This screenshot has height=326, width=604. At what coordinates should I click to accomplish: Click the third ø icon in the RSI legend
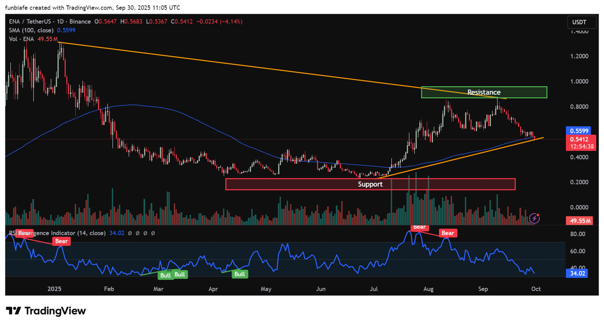click(x=145, y=233)
